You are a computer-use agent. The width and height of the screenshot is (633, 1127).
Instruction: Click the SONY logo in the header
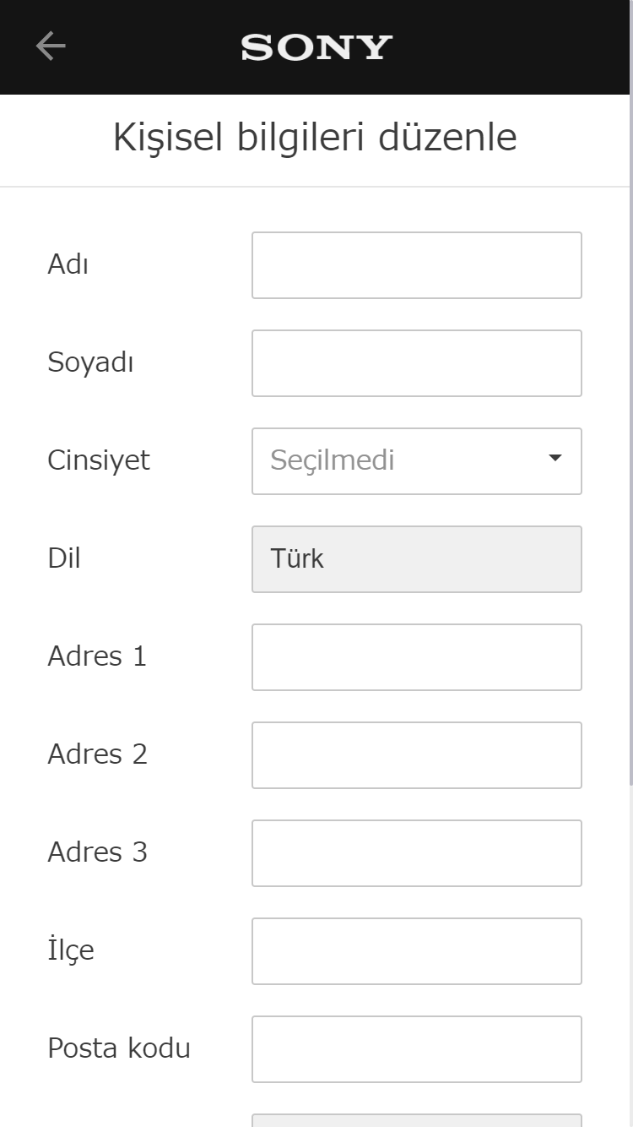[x=316, y=47]
